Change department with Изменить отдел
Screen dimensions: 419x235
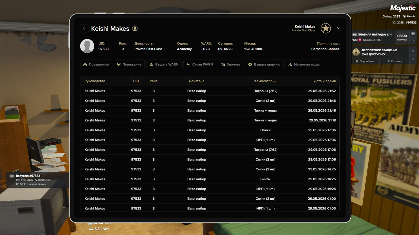[x=304, y=64]
